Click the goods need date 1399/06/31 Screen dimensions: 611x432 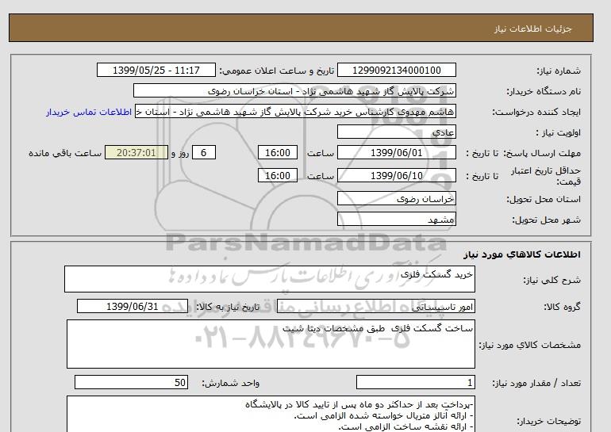[133, 306]
